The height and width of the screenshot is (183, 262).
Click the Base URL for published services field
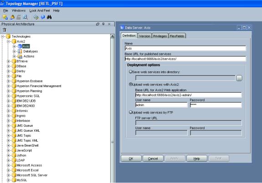[185, 59]
